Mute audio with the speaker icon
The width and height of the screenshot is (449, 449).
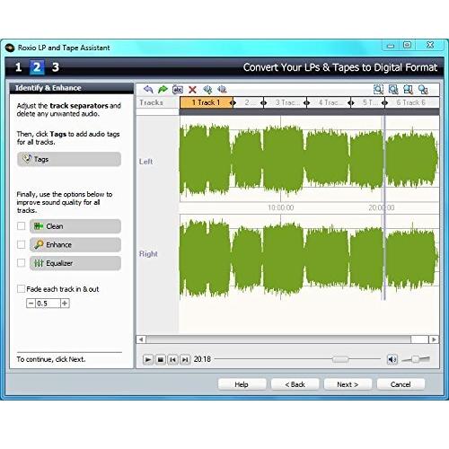coord(392,359)
